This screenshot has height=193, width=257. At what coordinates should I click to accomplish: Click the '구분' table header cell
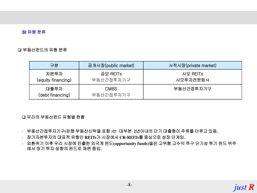[x=54, y=66]
